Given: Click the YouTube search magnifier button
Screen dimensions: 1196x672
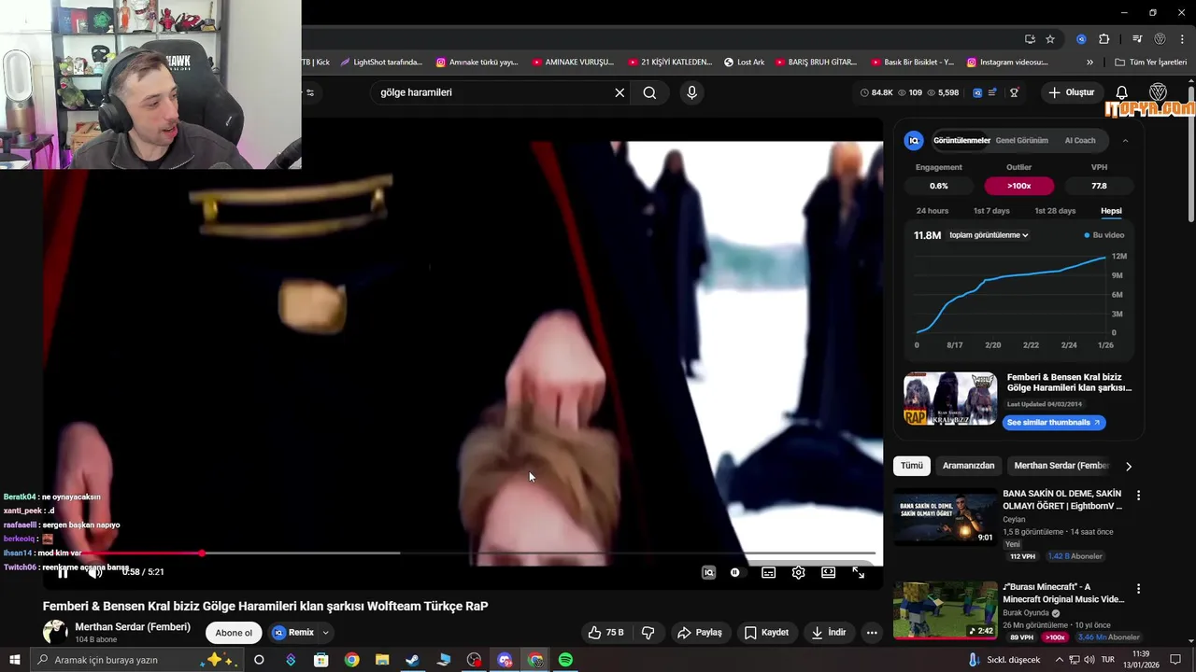Looking at the screenshot, I should coord(649,92).
